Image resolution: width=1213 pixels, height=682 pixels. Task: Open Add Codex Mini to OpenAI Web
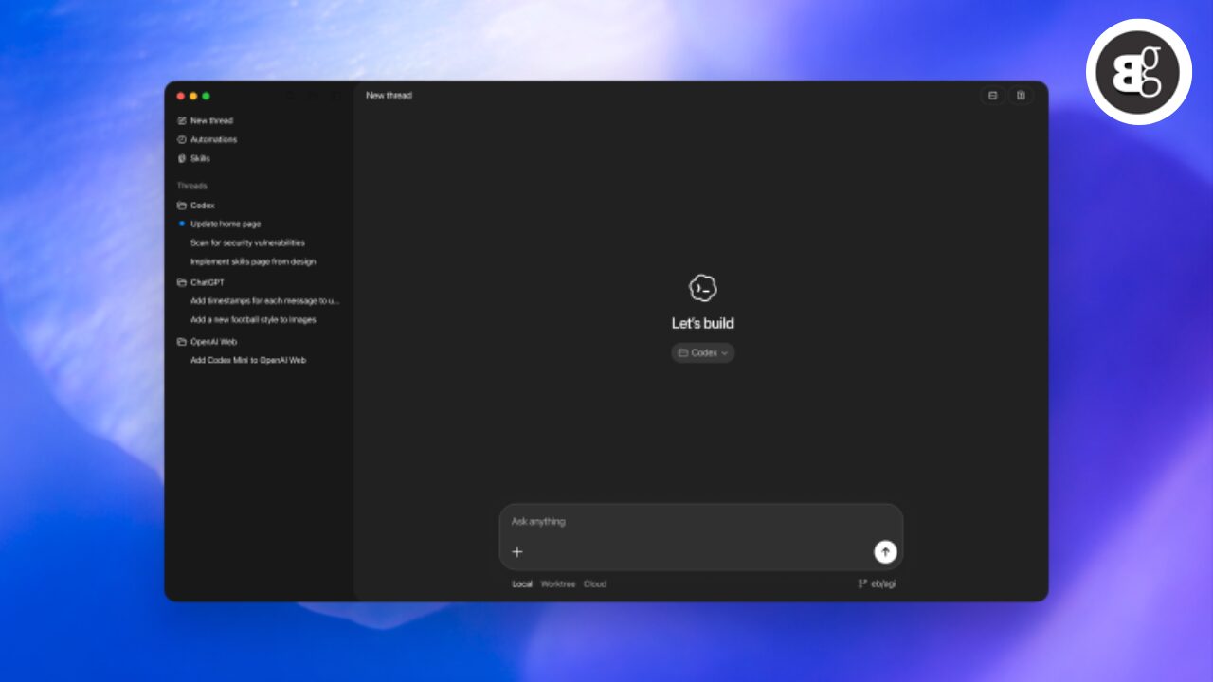pos(247,361)
